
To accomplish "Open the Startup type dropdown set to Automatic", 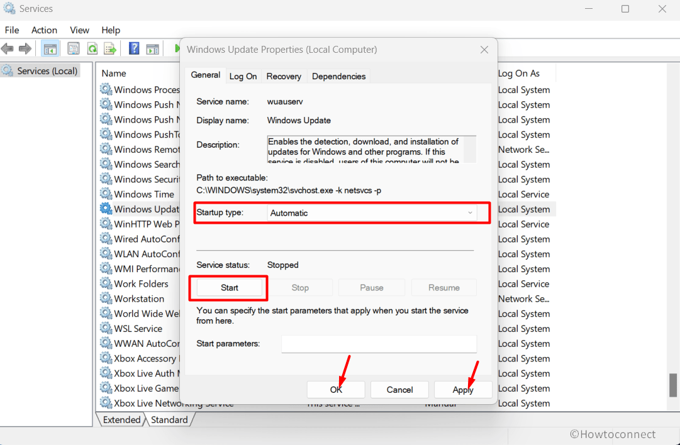I will tap(372, 212).
